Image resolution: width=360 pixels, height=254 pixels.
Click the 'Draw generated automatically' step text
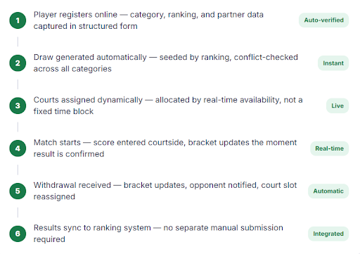pyautogui.click(x=166, y=63)
